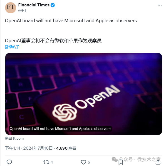Viewport: 166px width, 166px height.
Task: Bookmark this post
Action: [x=121, y=162]
